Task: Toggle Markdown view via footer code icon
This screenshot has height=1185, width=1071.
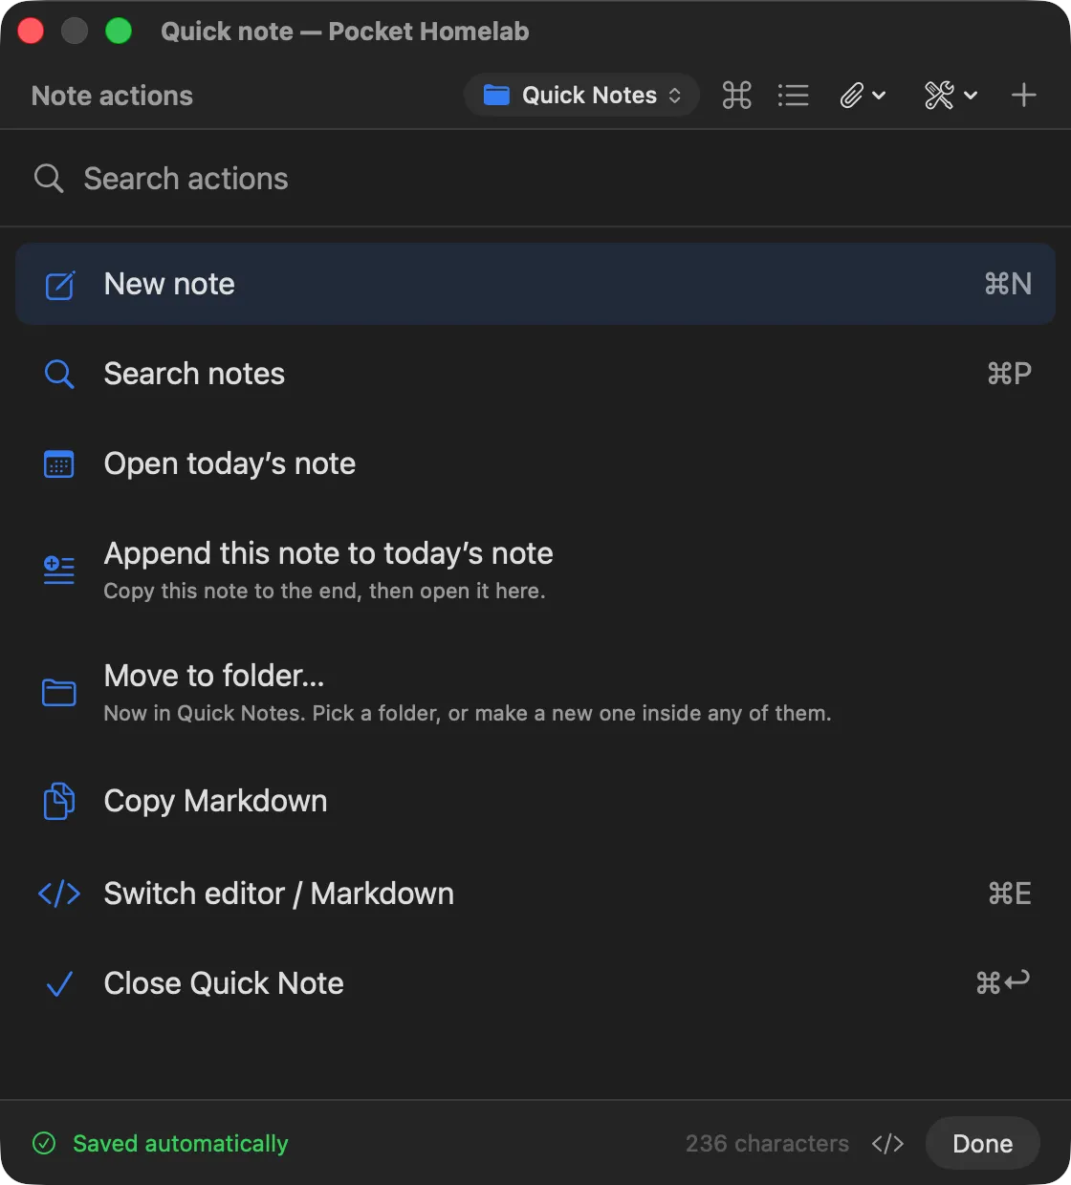Action: (887, 1143)
